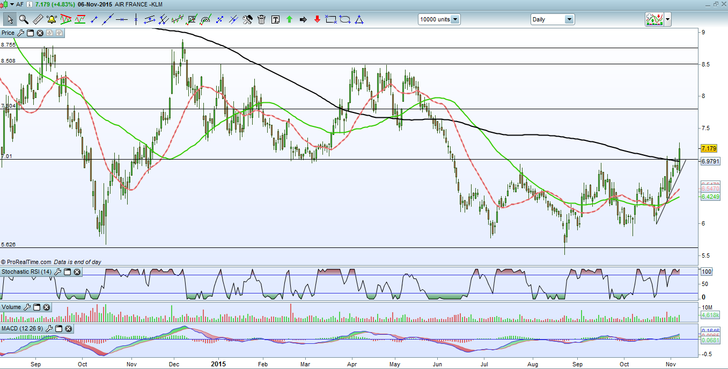Click the instrument info icon beside AF
Viewport: 728px width, 369px height.
[30, 4]
